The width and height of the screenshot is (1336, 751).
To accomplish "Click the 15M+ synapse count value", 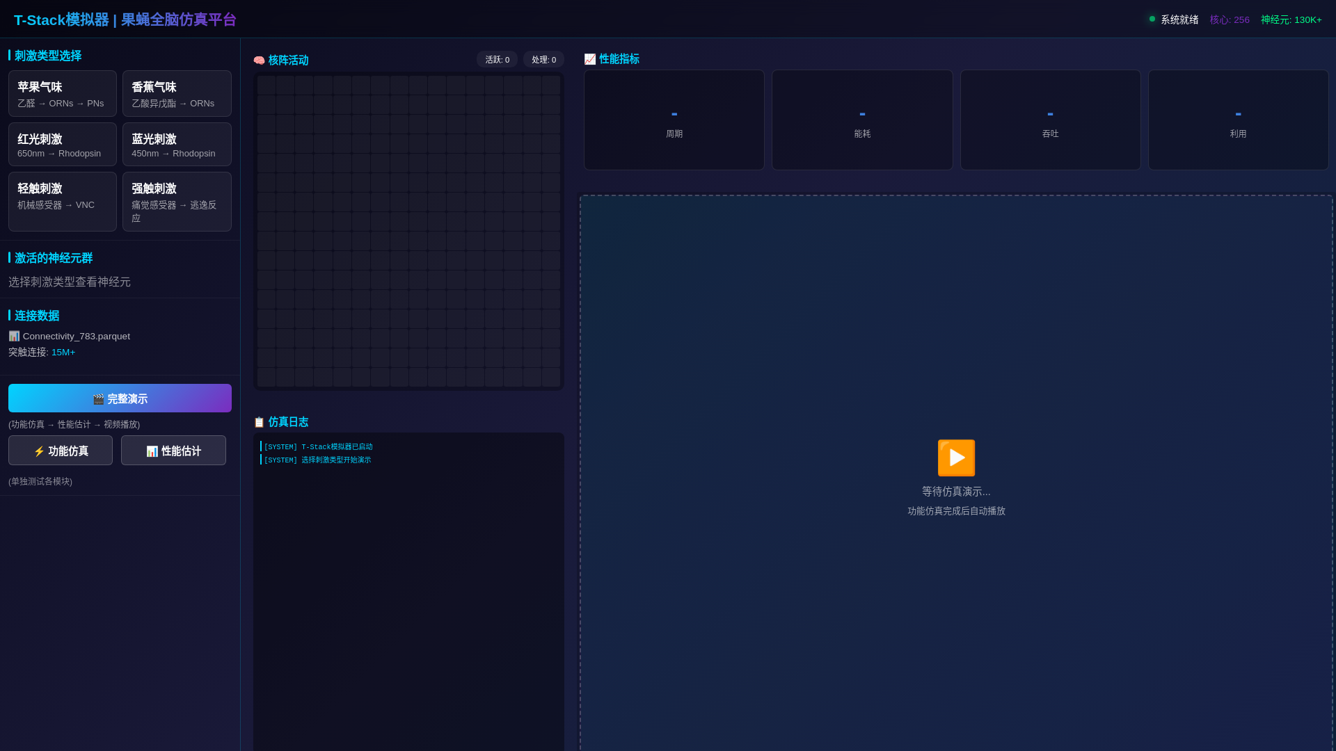I will click(63, 353).
